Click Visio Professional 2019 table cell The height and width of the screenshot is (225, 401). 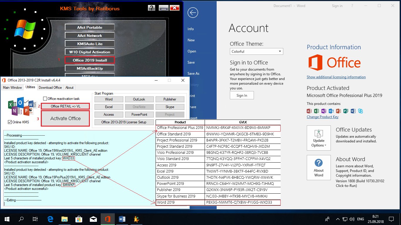click(180, 153)
